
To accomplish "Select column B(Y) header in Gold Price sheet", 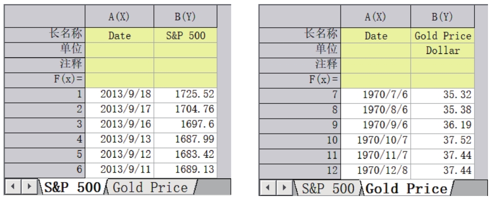I will click(442, 16).
